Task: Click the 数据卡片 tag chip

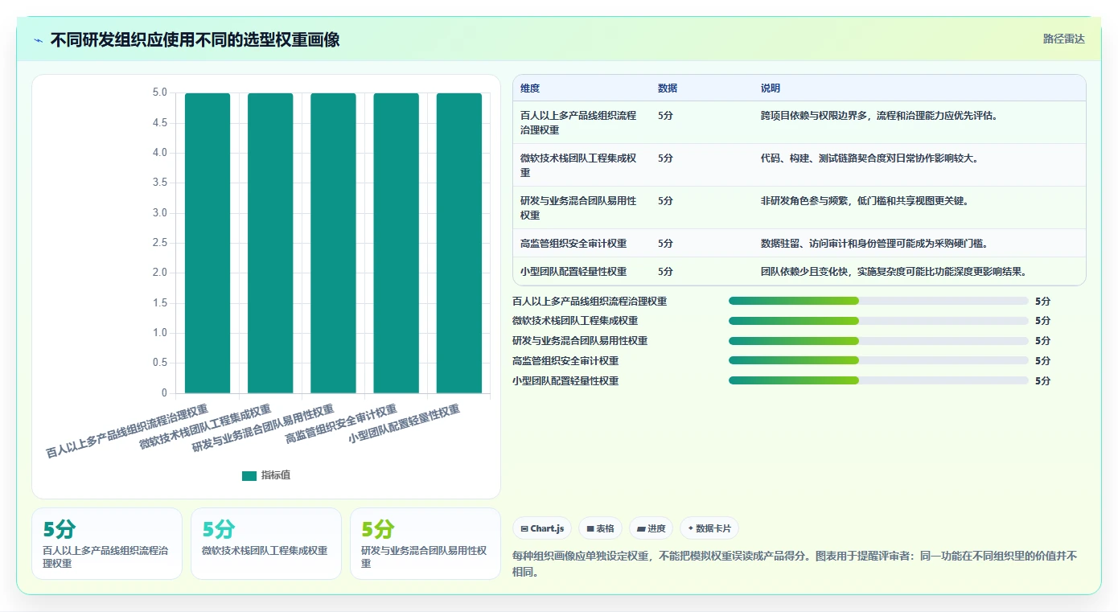Action: pyautogui.click(x=709, y=528)
